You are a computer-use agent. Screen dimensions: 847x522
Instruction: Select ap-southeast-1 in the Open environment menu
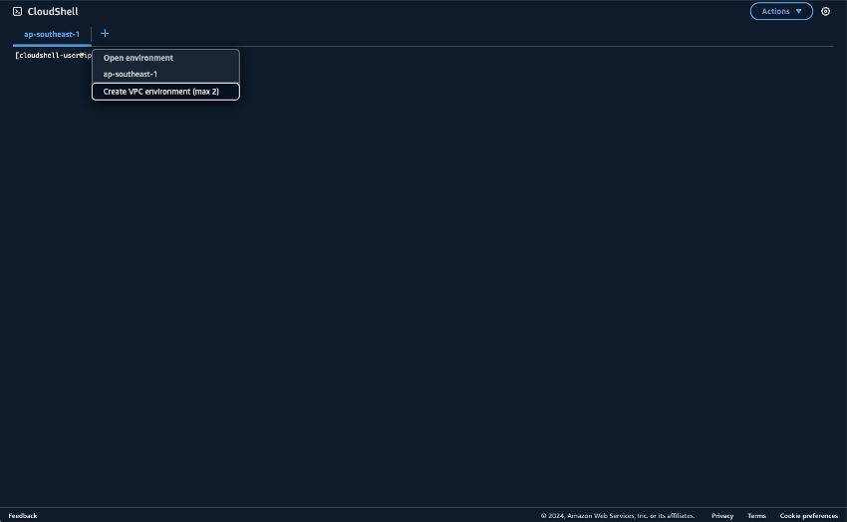click(x=131, y=74)
